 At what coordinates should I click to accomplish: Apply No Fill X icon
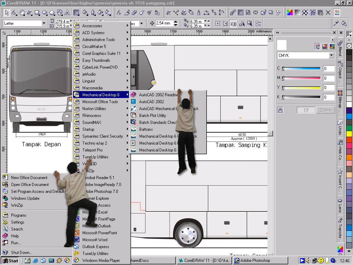(x=328, y=13)
